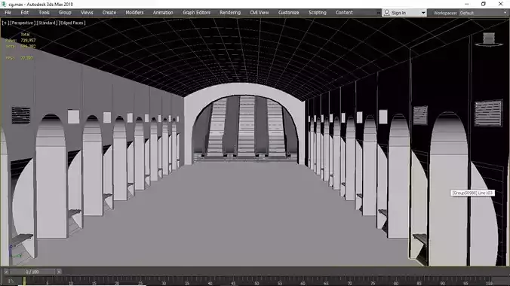Image resolution: width=510 pixels, height=286 pixels.
Task: Click the Edged Faces viewport label
Action: click(x=72, y=23)
